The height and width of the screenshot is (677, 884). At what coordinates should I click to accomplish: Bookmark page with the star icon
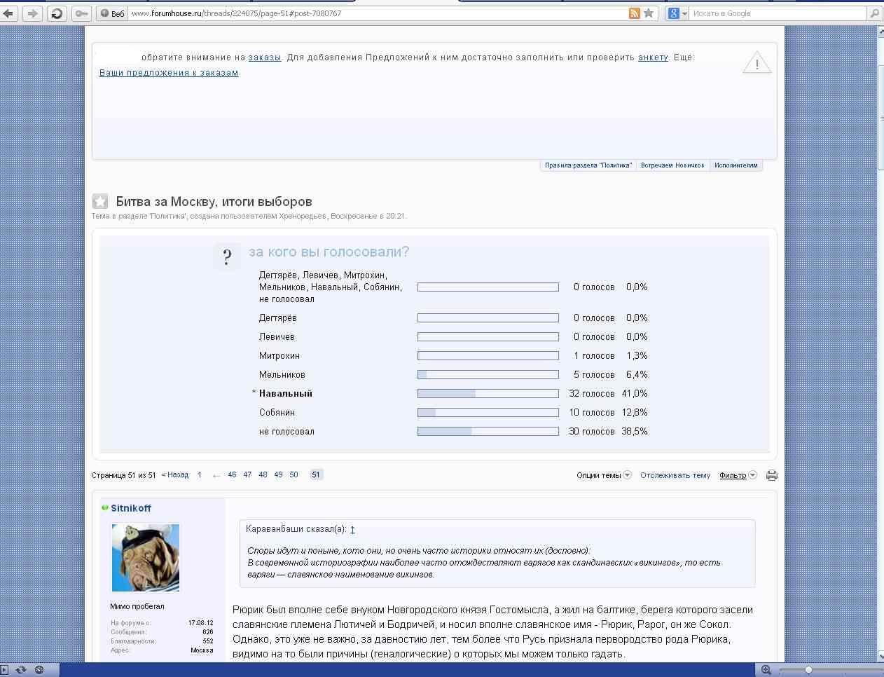pos(649,13)
